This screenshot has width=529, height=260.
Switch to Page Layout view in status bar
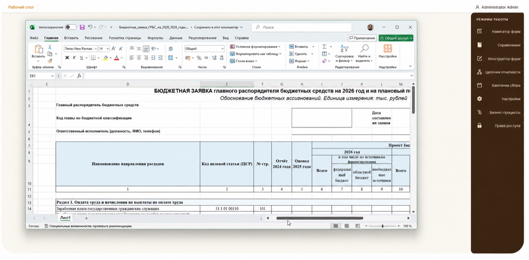coord(346,226)
